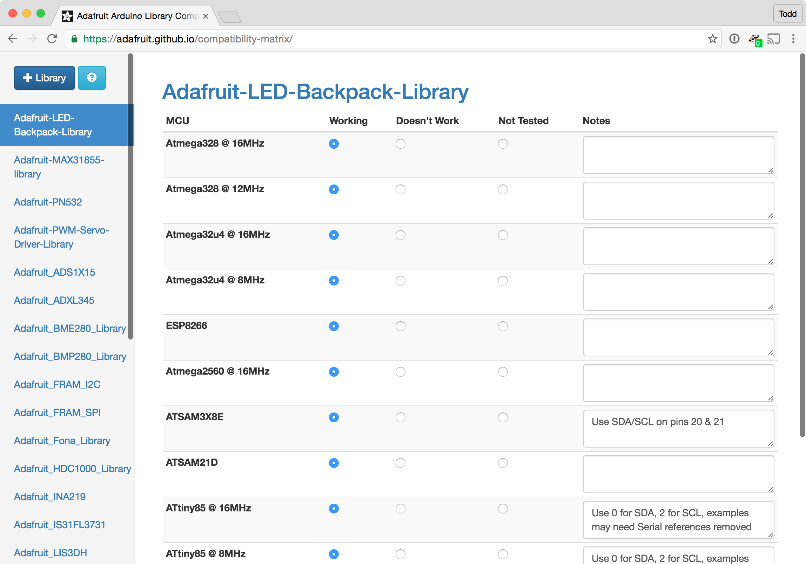Click the Not Tested column header

click(523, 121)
